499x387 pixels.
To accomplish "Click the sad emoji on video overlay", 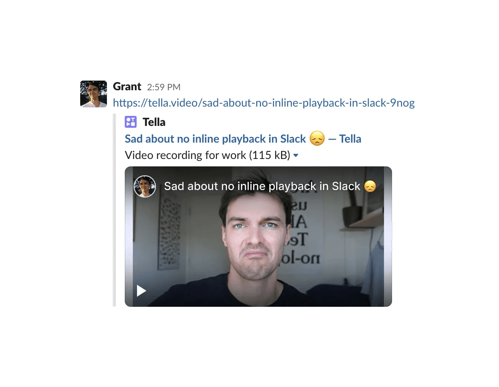I will click(x=370, y=186).
